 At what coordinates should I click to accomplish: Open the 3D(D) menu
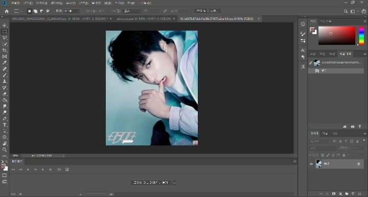tap(108, 3)
